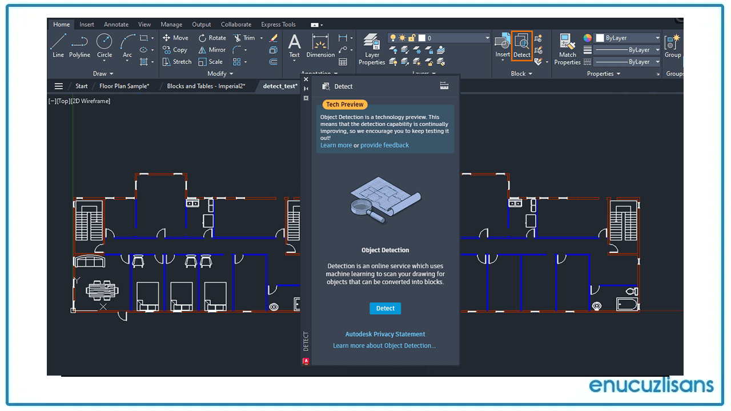731x411 pixels.
Task: Click the Offset tool icon
Action: [x=274, y=62]
